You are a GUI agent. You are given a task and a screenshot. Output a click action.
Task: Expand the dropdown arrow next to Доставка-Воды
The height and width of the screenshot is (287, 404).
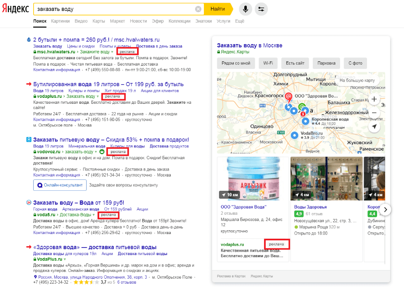click(x=93, y=215)
